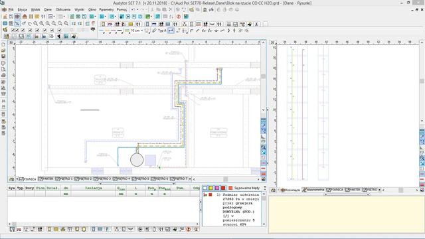This screenshot has height=239, width=425.
Task: Click the left drawing vertical scrollbar thumb
Action: click(263, 76)
